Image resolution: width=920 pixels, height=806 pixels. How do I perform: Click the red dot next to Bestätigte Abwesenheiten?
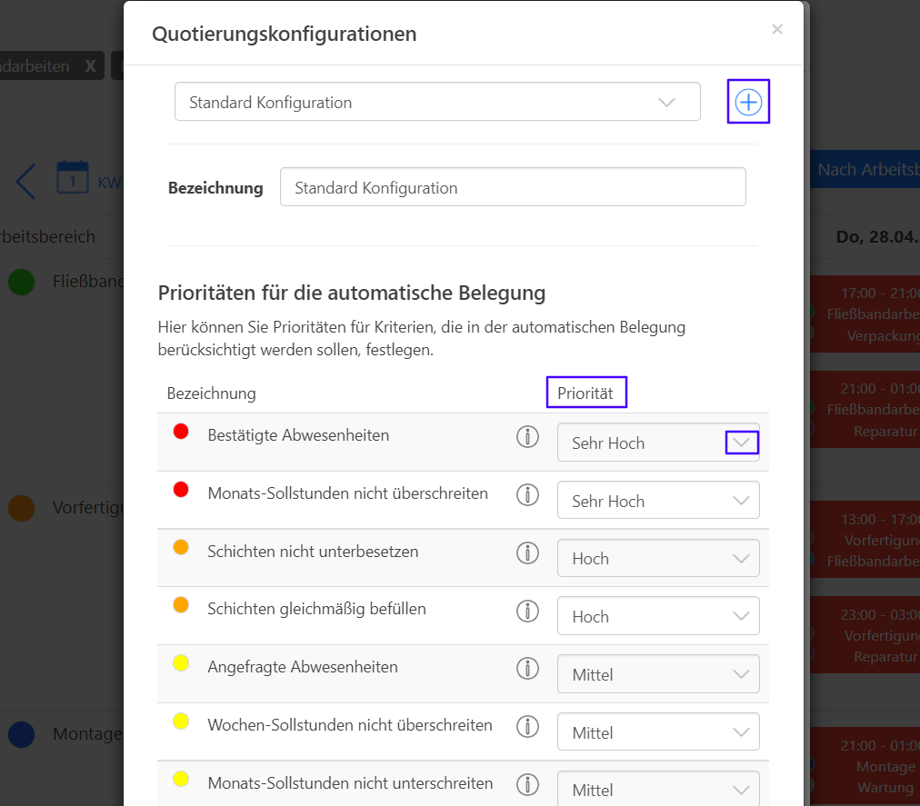[x=181, y=432]
